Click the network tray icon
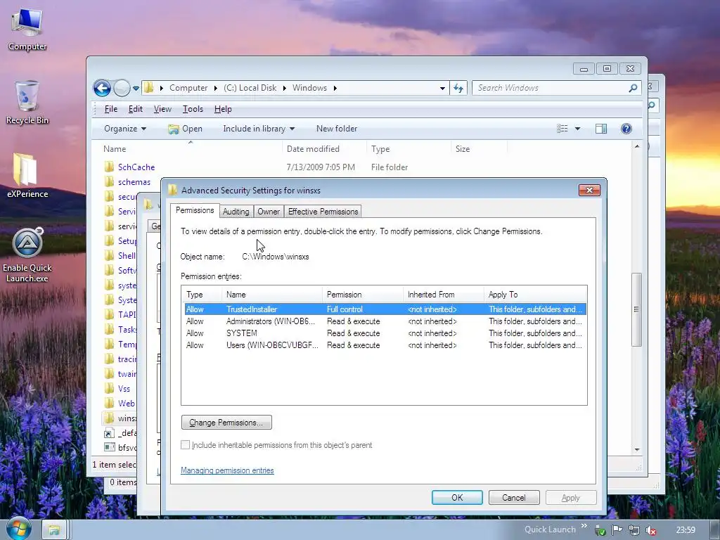720x540 pixels. [x=634, y=530]
